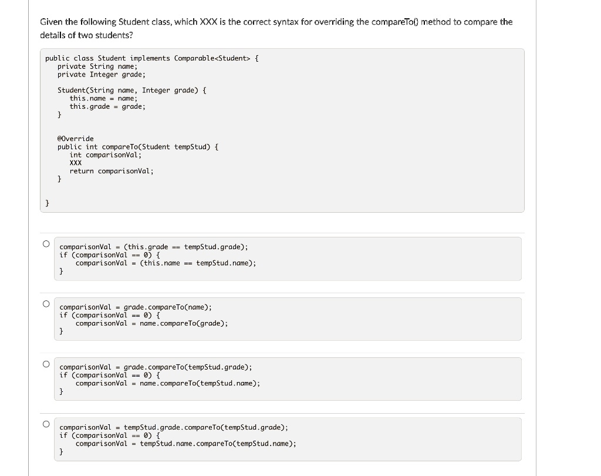Click the compareTo(Student tempStud) method signature
Image resolution: width=601 pixels, height=476 pixels.
(x=137, y=146)
